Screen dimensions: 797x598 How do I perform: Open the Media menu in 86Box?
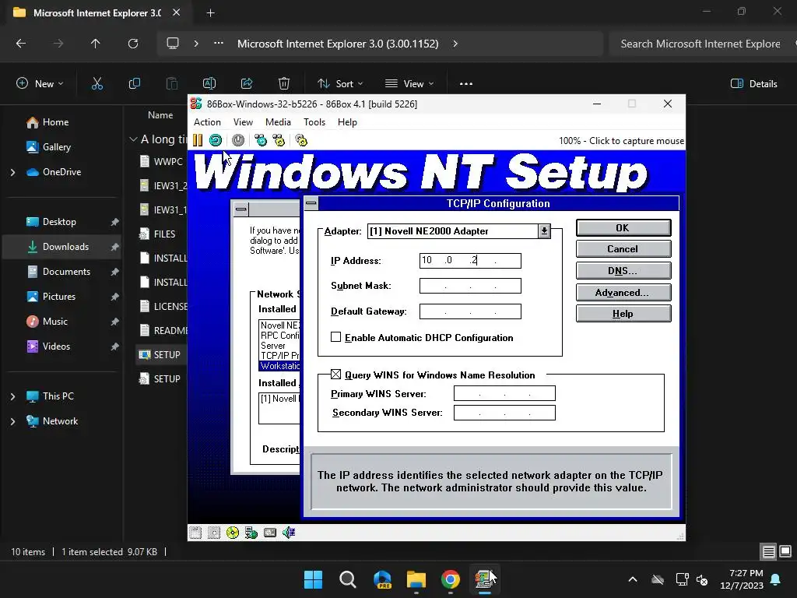278,122
